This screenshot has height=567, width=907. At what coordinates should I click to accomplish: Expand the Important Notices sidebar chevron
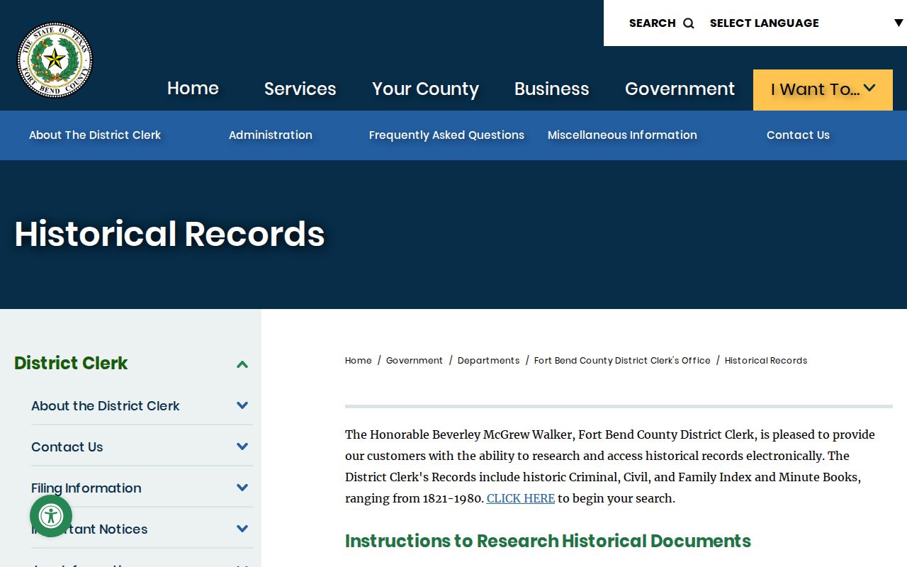(x=242, y=529)
